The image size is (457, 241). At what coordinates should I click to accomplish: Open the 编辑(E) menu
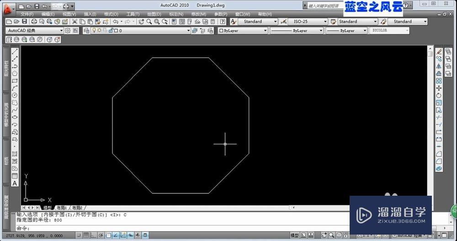[x=48, y=14]
